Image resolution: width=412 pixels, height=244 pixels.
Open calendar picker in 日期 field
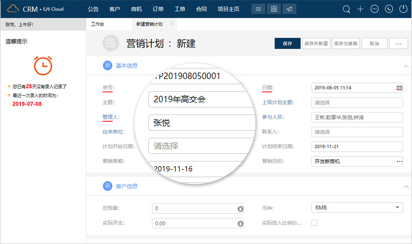399,88
